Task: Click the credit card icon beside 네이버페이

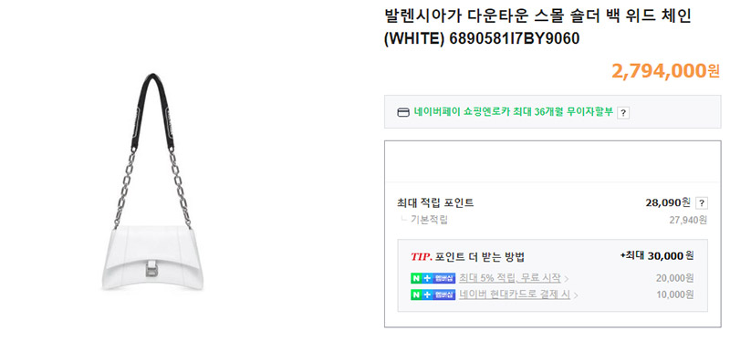Action: pos(403,112)
